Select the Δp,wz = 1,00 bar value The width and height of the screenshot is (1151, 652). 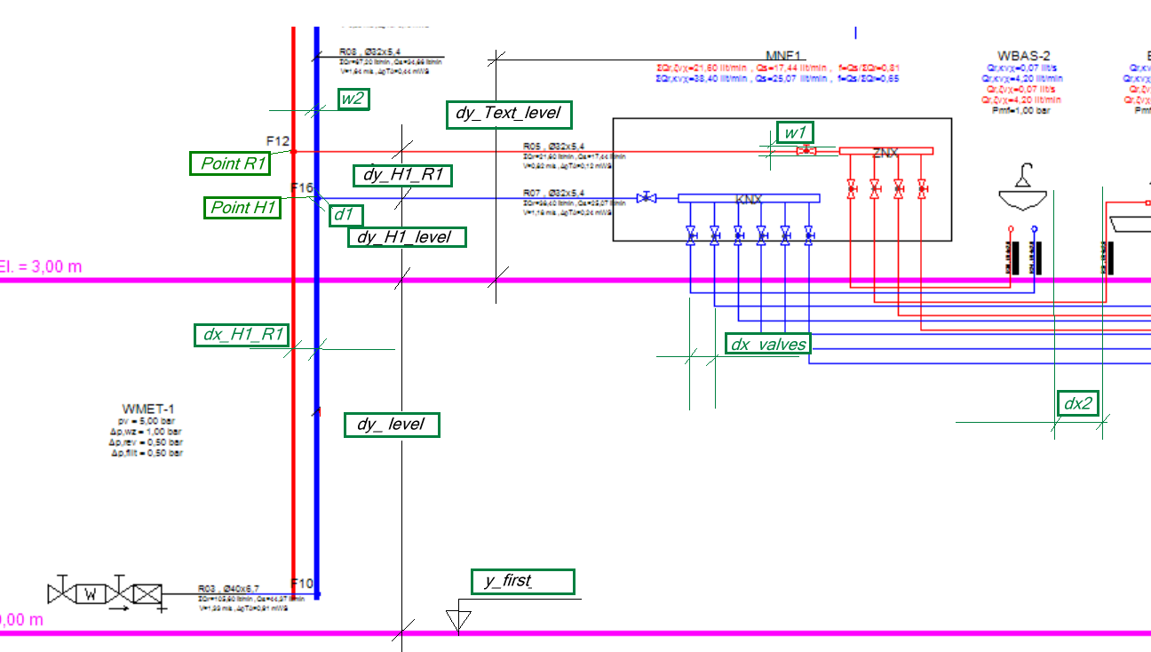click(146, 431)
